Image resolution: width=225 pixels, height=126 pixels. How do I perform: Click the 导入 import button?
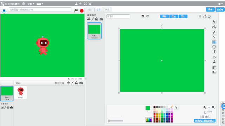(x=183, y=16)
